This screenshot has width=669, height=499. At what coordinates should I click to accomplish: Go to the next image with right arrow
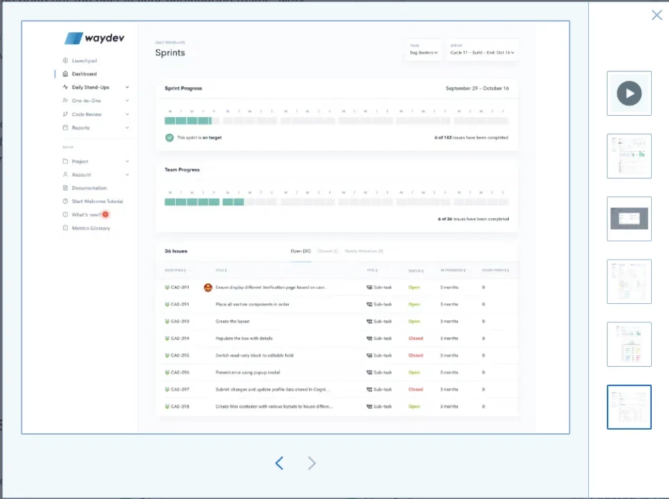[312, 463]
